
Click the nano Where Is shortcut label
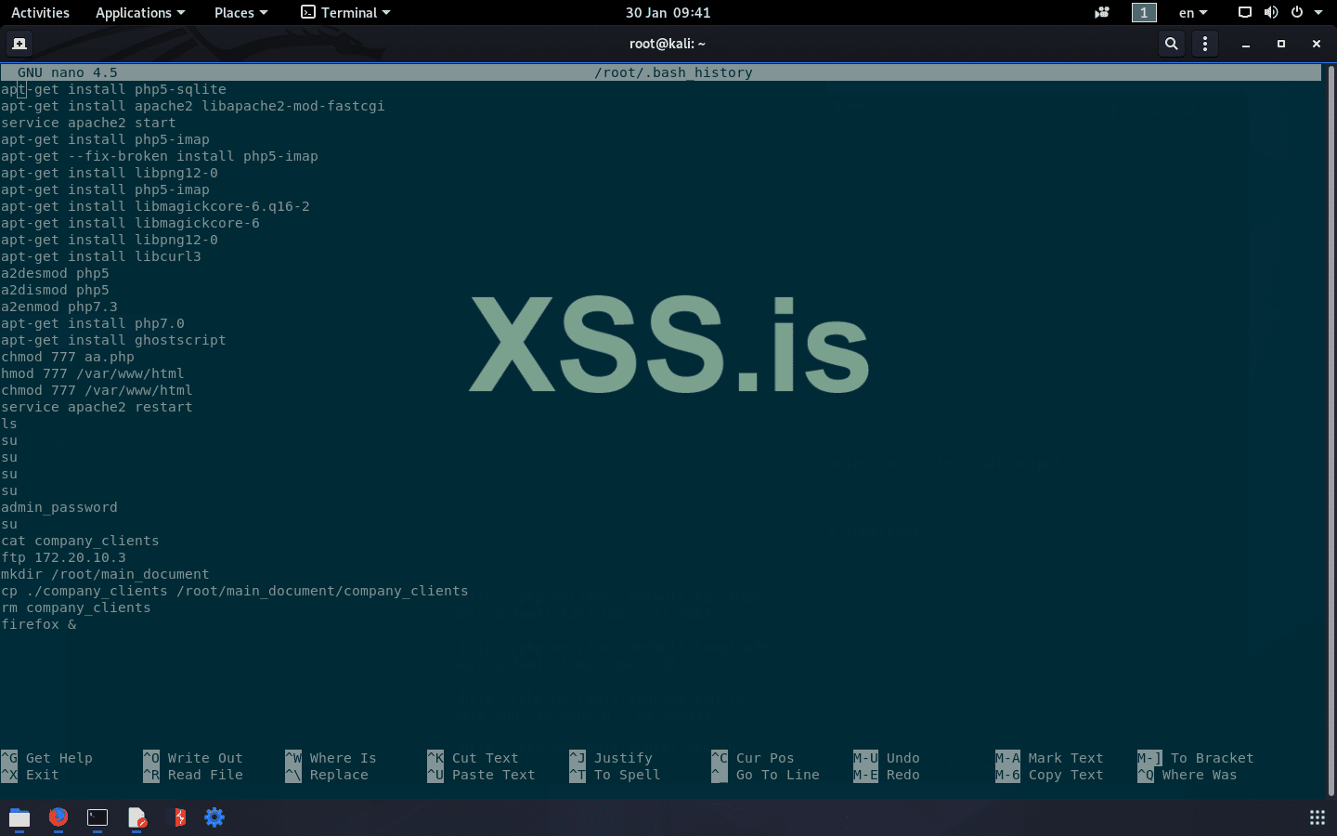pos(344,758)
